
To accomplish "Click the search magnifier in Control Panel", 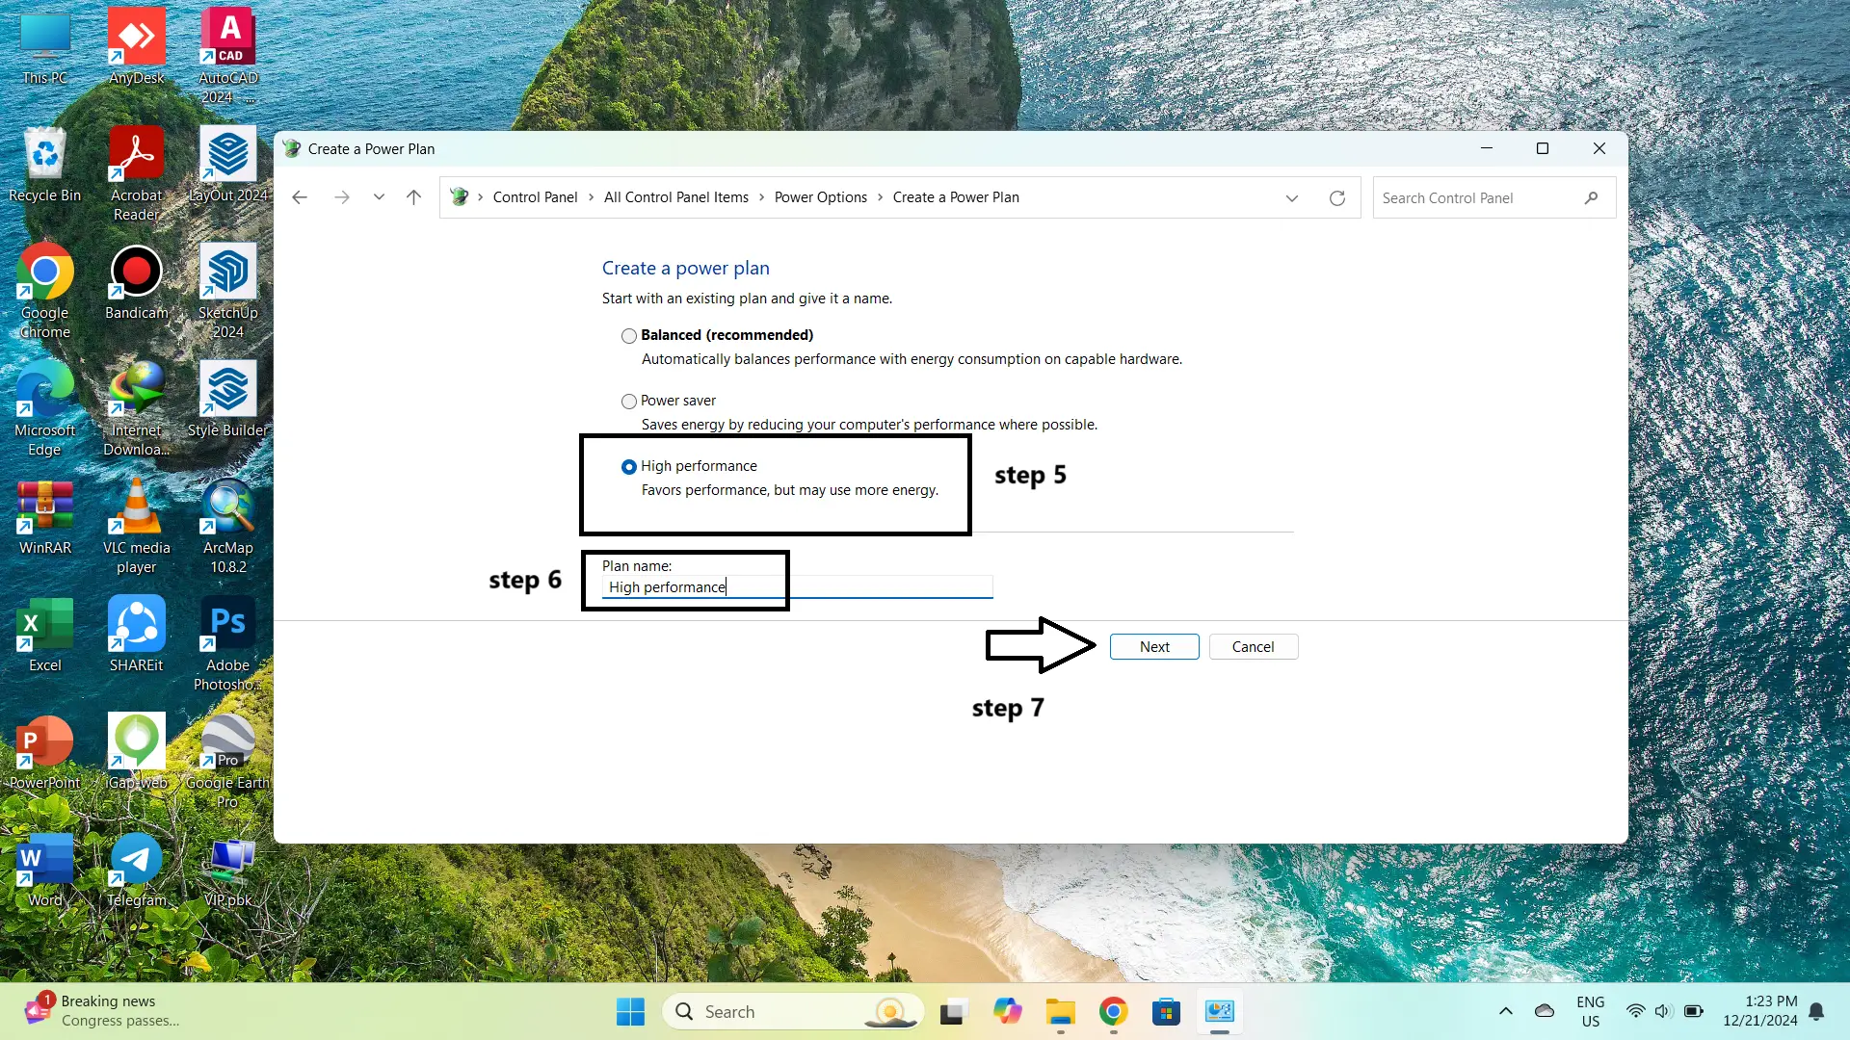I will click(1591, 198).
